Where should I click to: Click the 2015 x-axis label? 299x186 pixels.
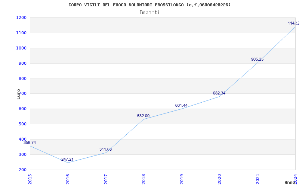tap(30, 179)
